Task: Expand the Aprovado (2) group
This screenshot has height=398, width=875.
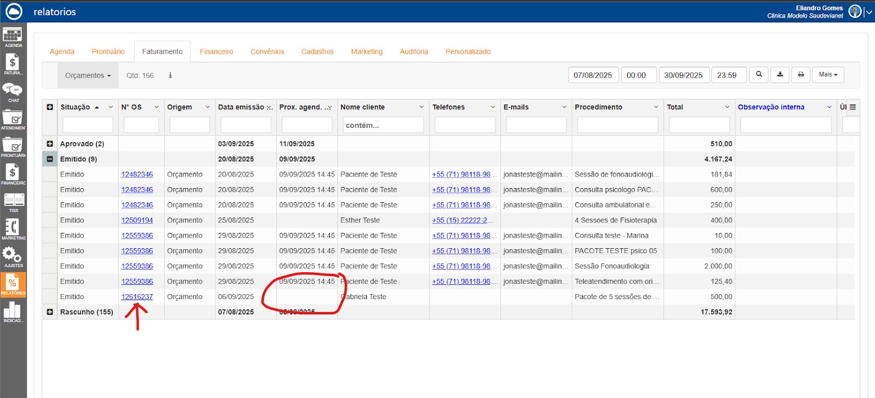Action: pos(50,144)
